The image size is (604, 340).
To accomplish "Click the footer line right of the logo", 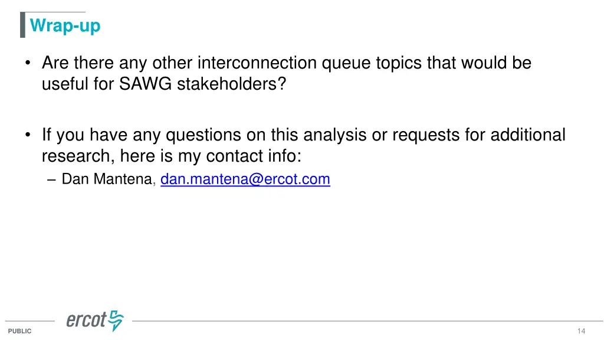I will (367, 321).
